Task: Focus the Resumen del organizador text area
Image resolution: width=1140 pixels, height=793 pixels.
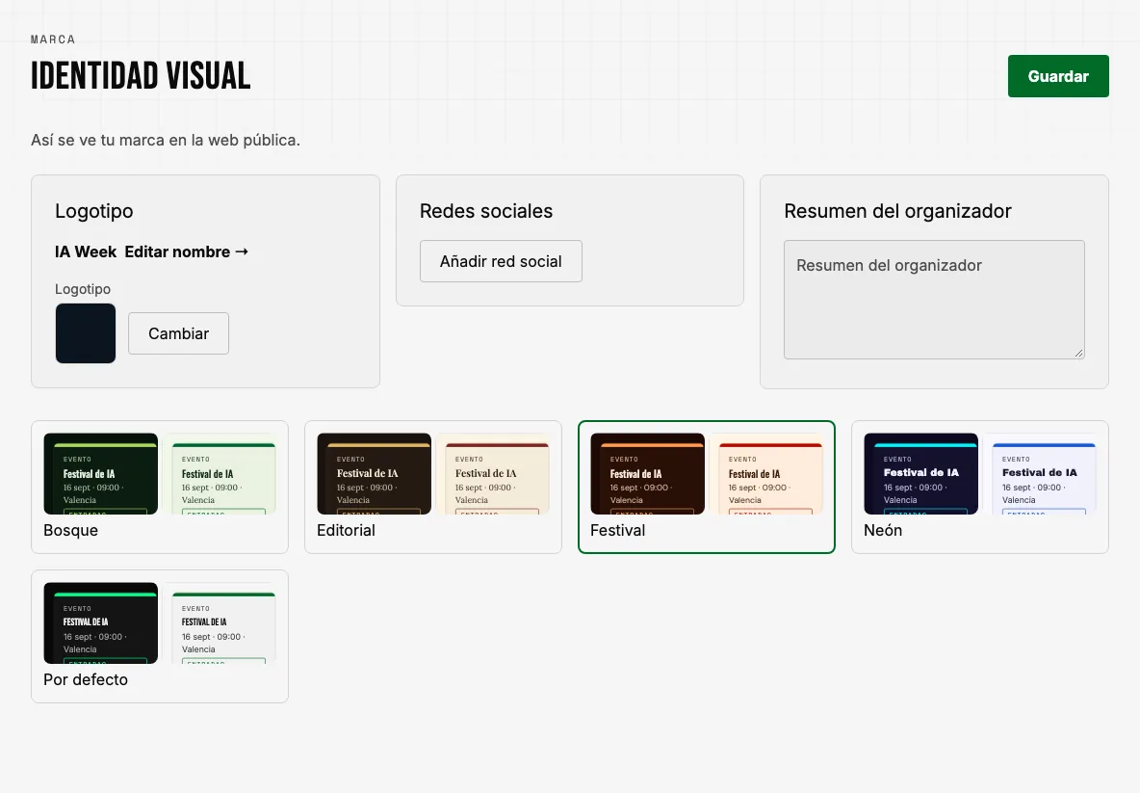Action: tap(934, 300)
